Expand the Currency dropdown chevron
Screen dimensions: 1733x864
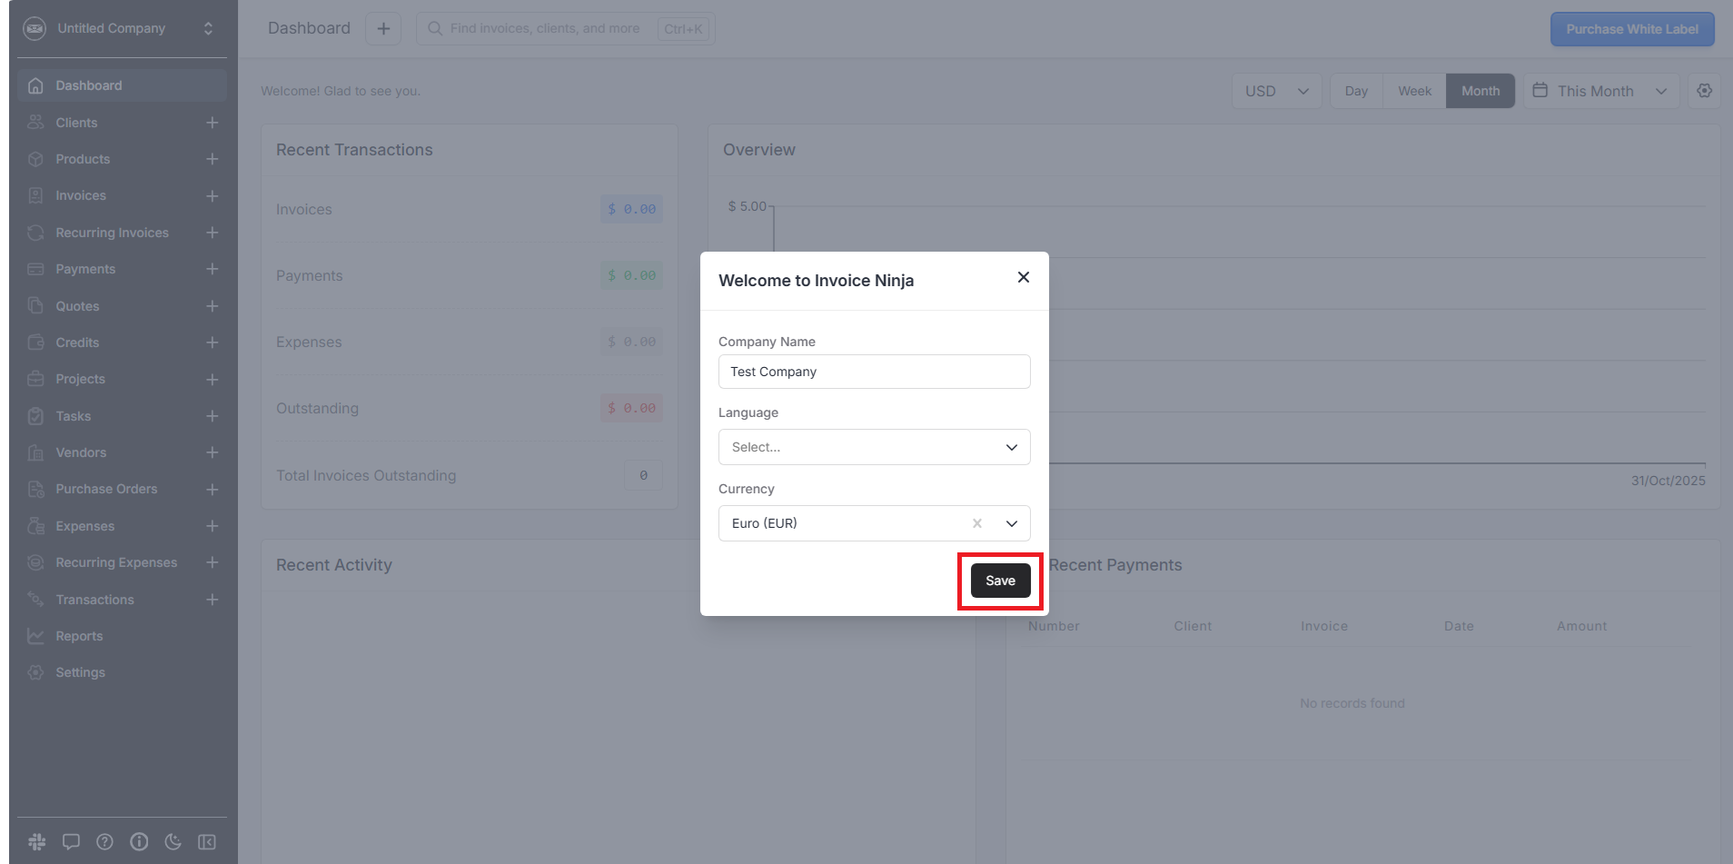click(x=1011, y=523)
